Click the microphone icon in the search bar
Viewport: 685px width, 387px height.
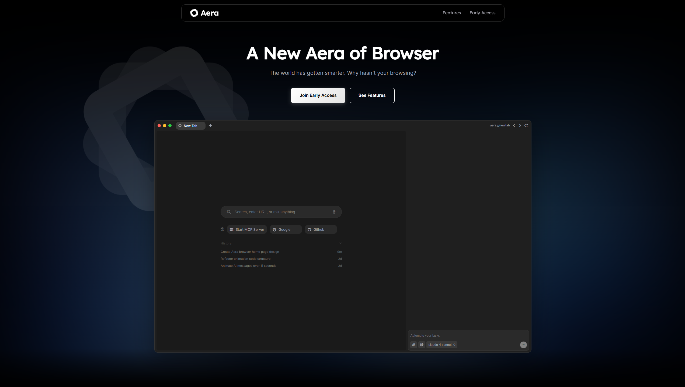(334, 212)
